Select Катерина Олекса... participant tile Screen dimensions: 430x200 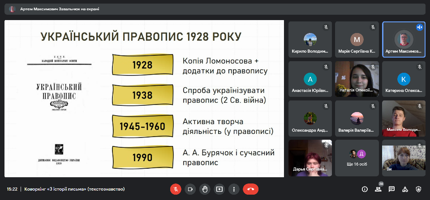(404, 79)
